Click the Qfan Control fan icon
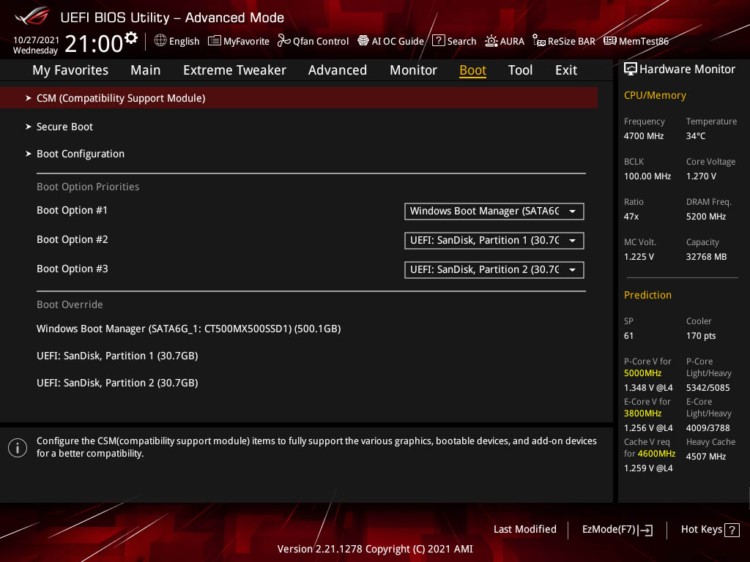The width and height of the screenshot is (750, 562). coord(283,41)
